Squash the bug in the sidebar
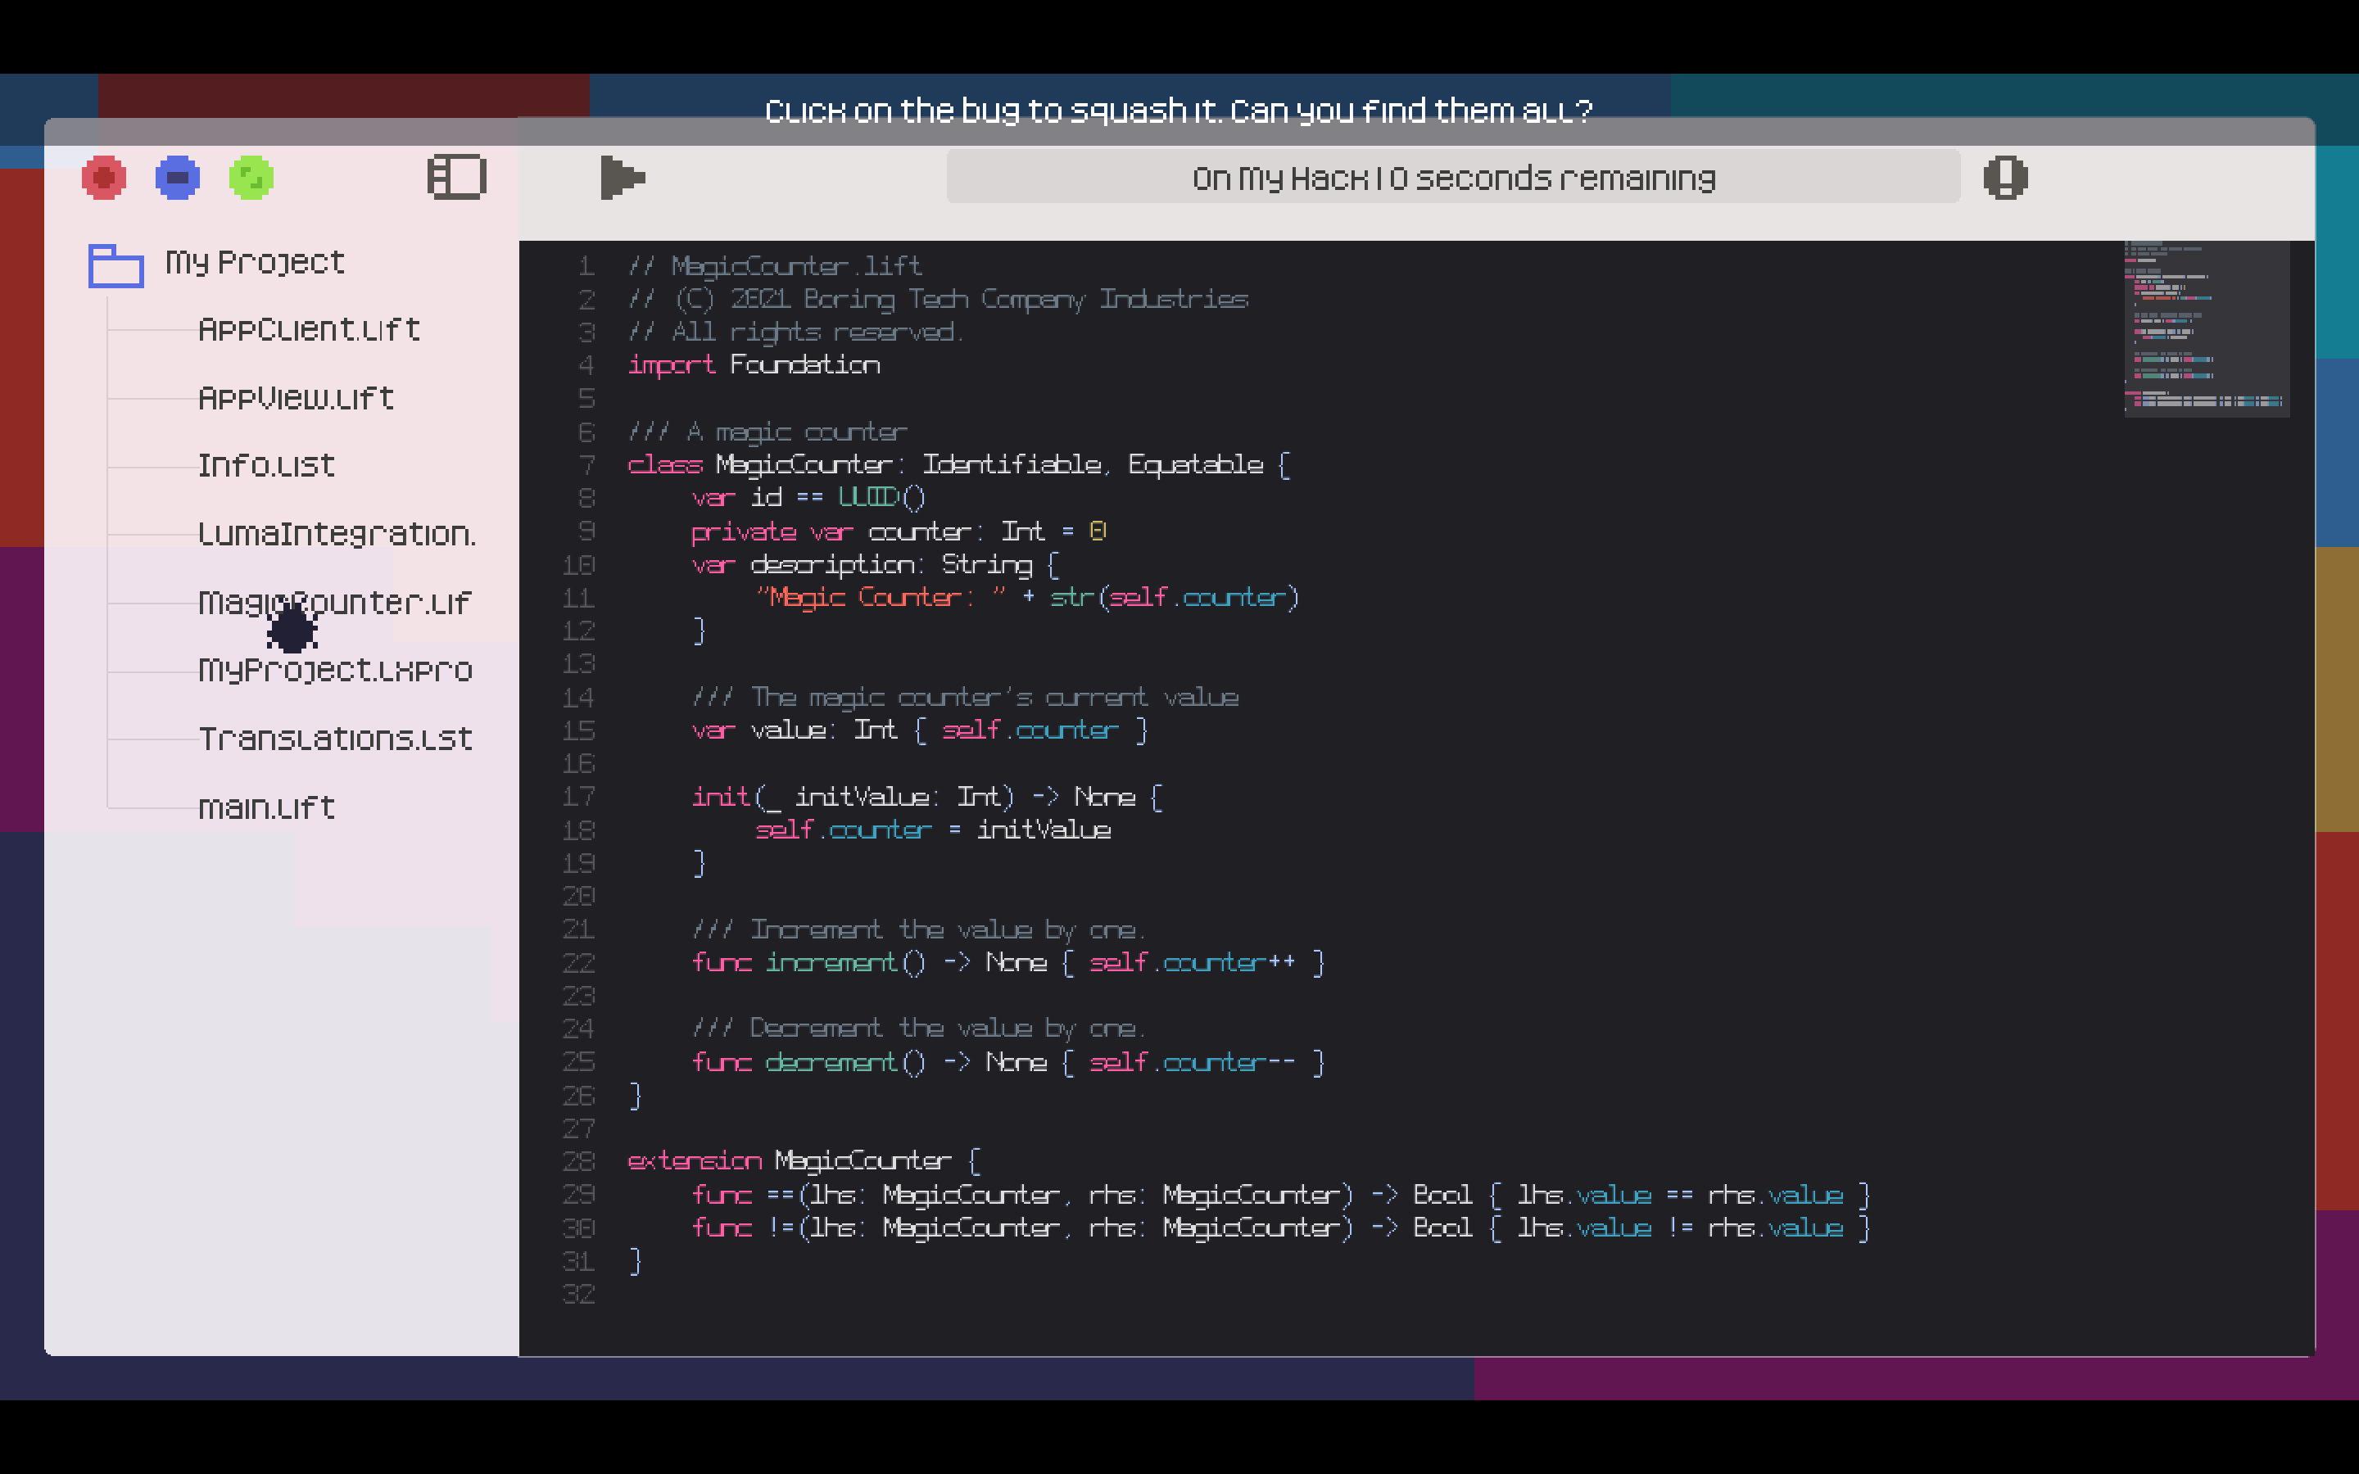 [x=292, y=629]
